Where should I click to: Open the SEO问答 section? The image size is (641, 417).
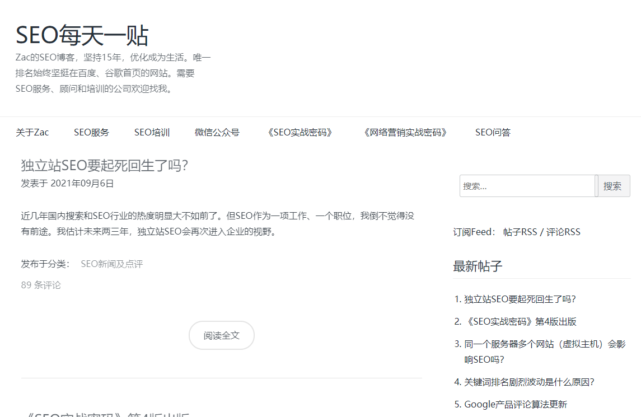click(x=493, y=132)
